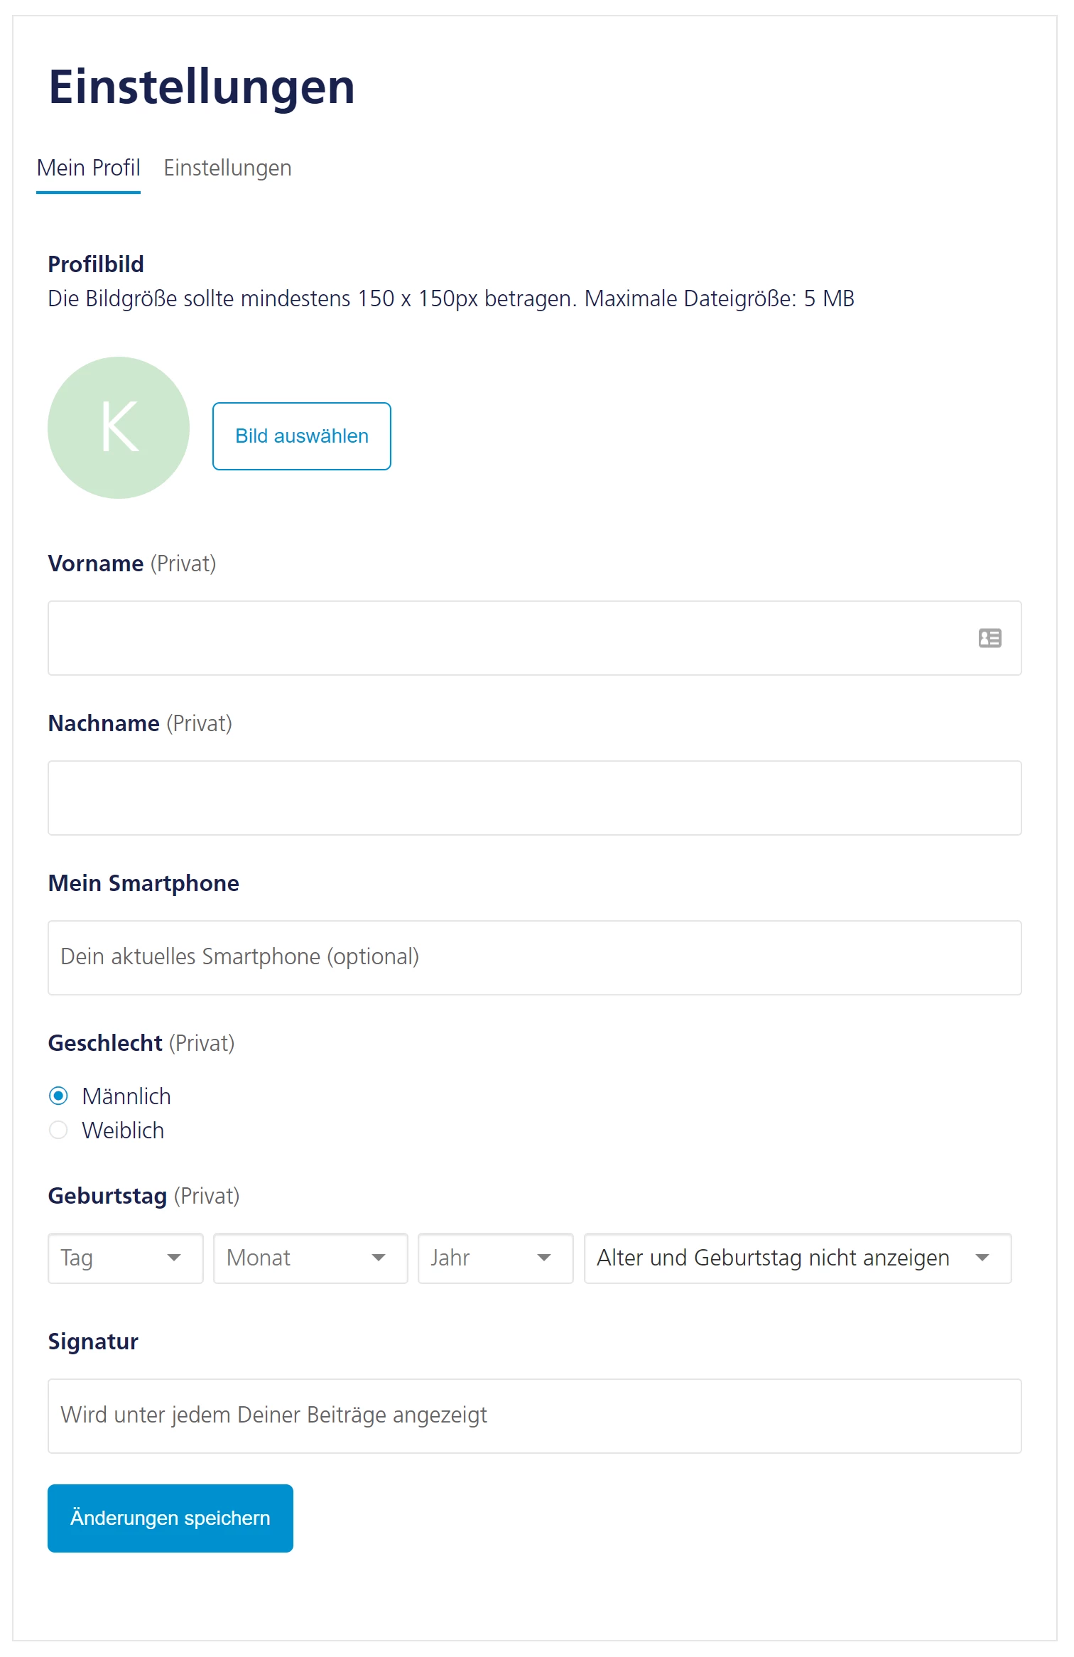Open the Tag dropdown
The image size is (1074, 1657).
point(114,1258)
